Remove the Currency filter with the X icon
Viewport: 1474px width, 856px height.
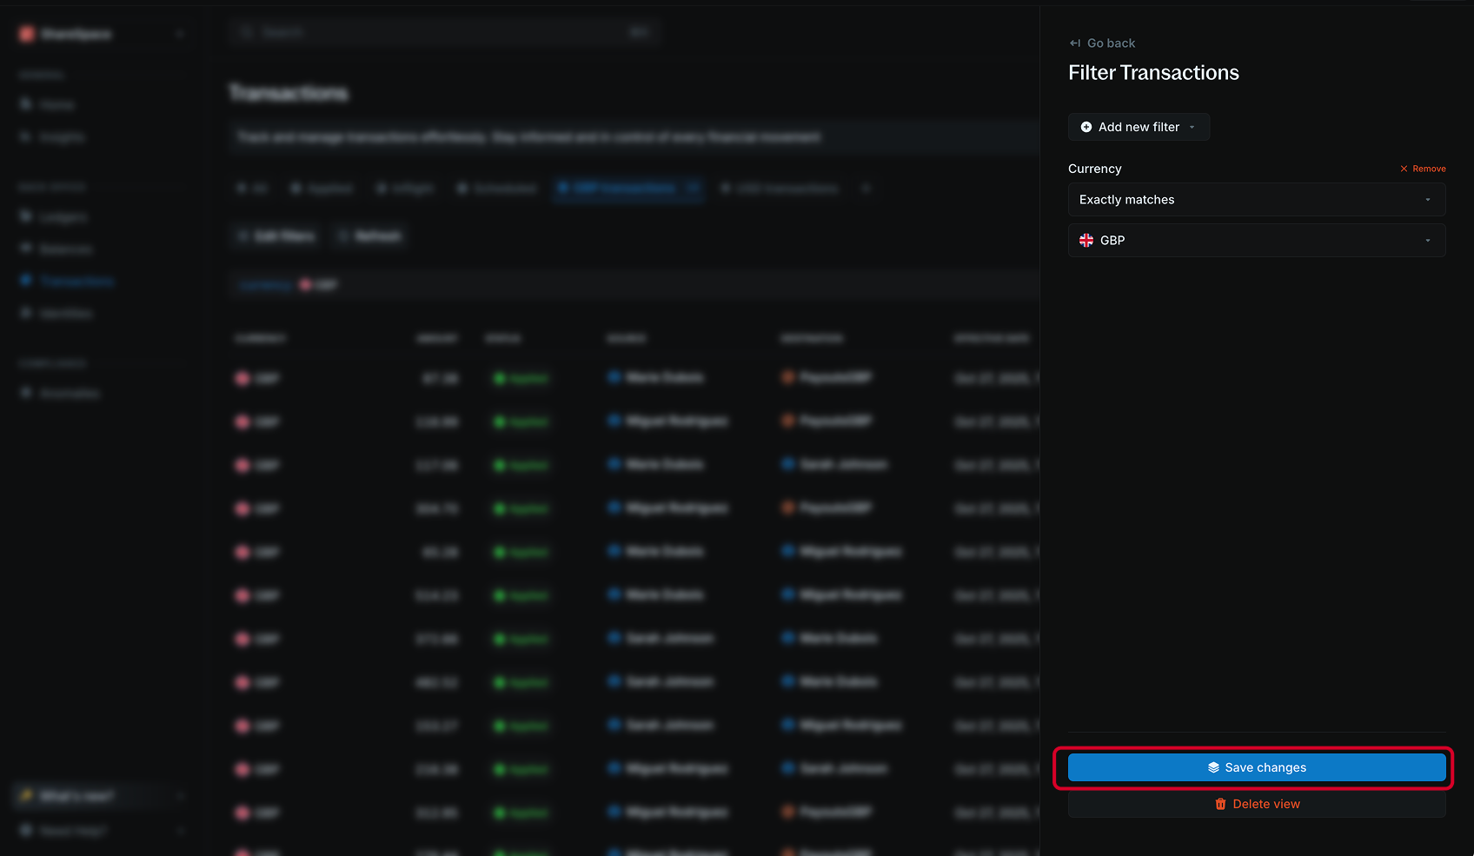pyautogui.click(x=1403, y=169)
